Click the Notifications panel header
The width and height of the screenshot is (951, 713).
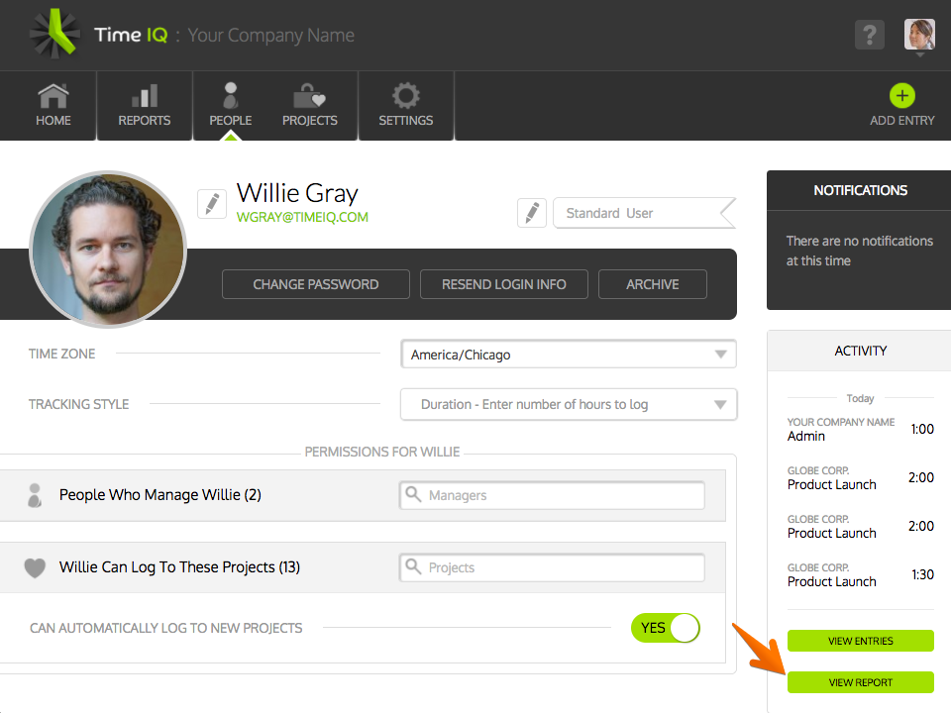(x=860, y=190)
